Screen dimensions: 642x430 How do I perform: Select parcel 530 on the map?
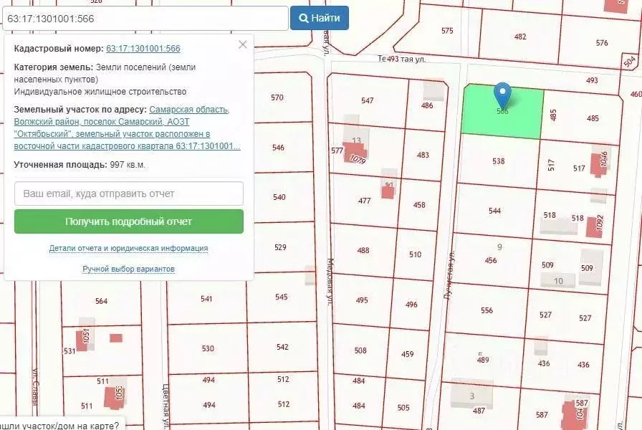[x=208, y=348]
